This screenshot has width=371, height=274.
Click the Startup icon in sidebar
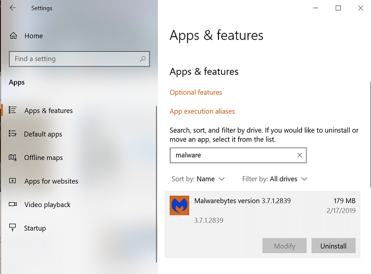(x=13, y=229)
